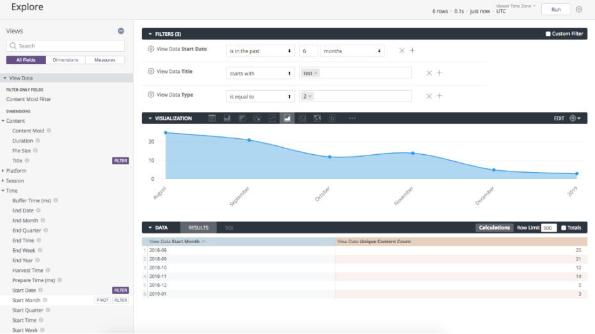This screenshot has height=334, width=595.
Task: Click the Explore settings gear icon
Action: pos(579,10)
